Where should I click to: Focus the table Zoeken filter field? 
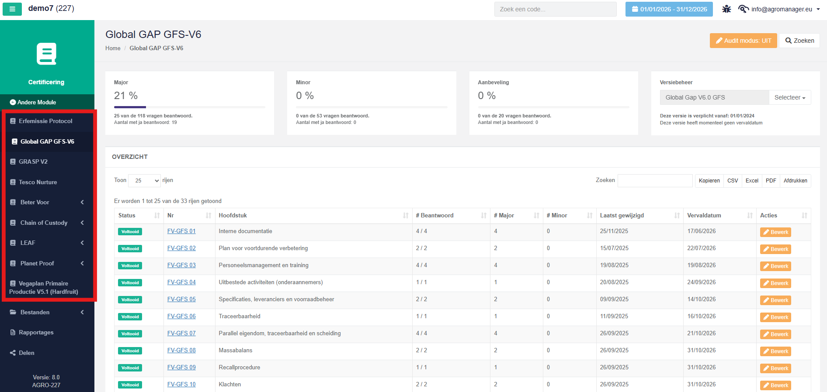pyautogui.click(x=655, y=180)
